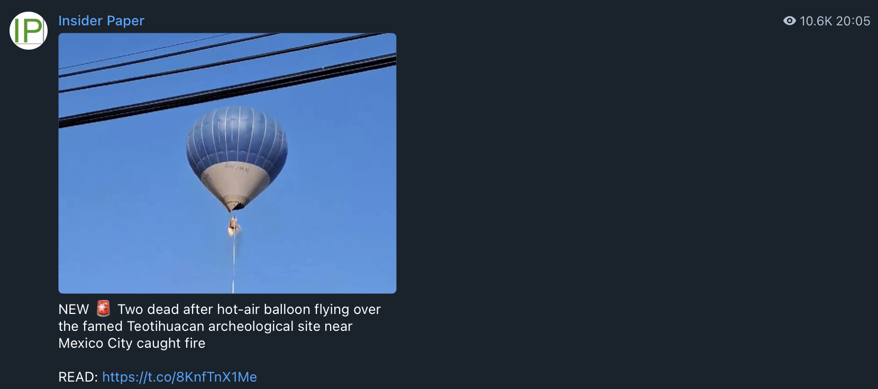
Task: Open the t.co/8KnfTnX1Me link
Action: coord(179,377)
